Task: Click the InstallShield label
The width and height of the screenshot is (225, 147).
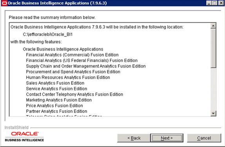Action: pos(16,127)
